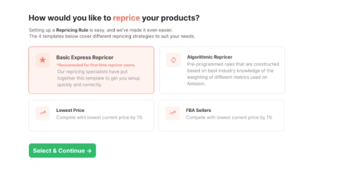Screen dimensions: 351x190
Task: Choose the Algorithmic Repricer template card
Action: [x=222, y=70]
